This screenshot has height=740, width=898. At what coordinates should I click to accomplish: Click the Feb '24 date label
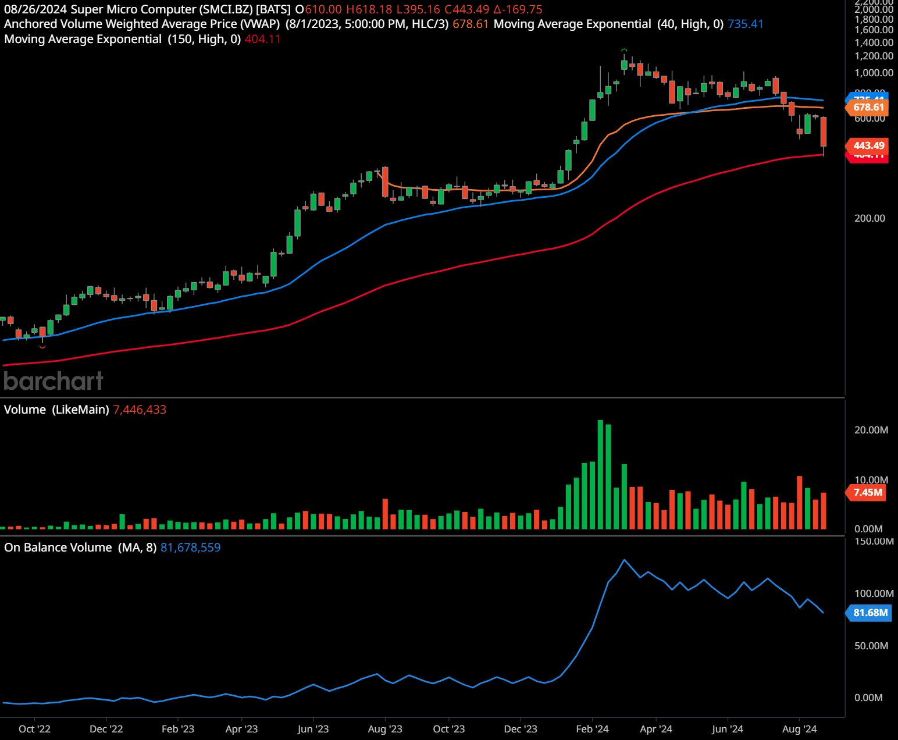click(592, 729)
